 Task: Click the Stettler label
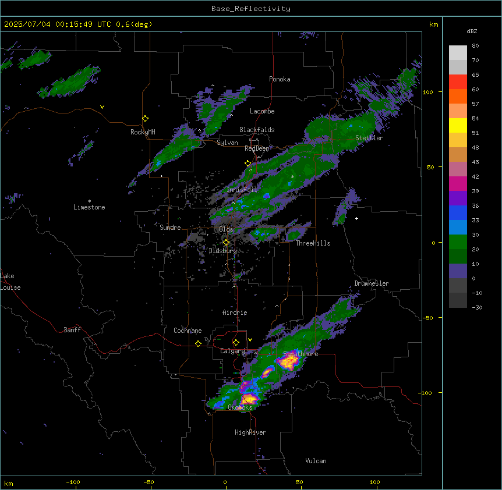pyautogui.click(x=369, y=138)
